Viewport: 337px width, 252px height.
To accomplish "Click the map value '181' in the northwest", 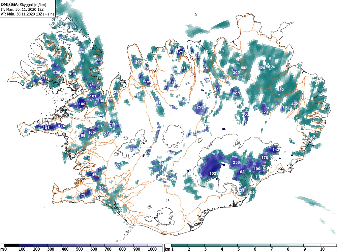I will [x=93, y=96].
